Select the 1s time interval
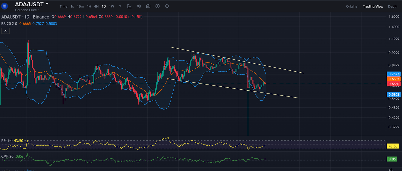 click(72, 7)
